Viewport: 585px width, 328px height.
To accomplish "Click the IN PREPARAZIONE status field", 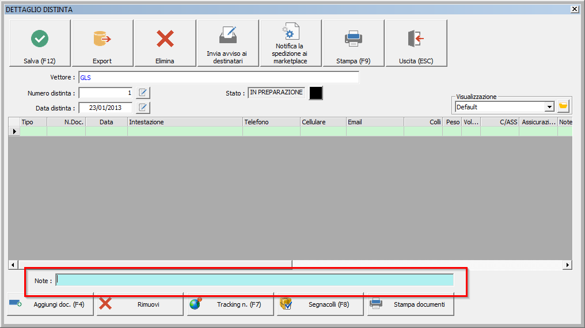I will pos(276,93).
